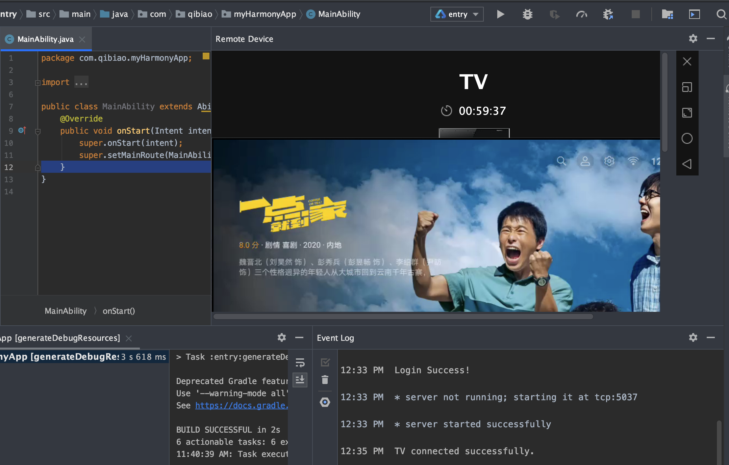
Task: Close the remote device with the X icon
Action: tap(687, 61)
